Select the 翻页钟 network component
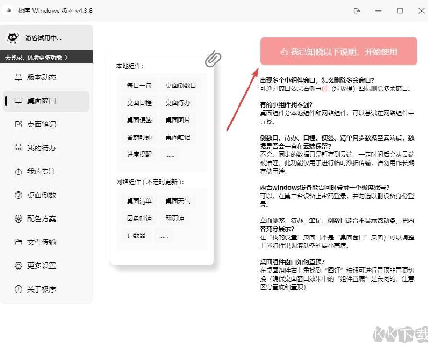Image resolution: width=428 pixels, height=347 pixels. [175, 218]
